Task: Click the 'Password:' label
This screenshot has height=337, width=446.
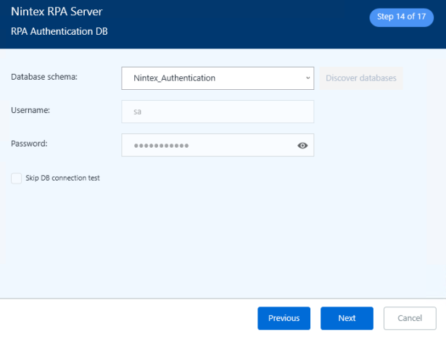Action: pyautogui.click(x=30, y=143)
